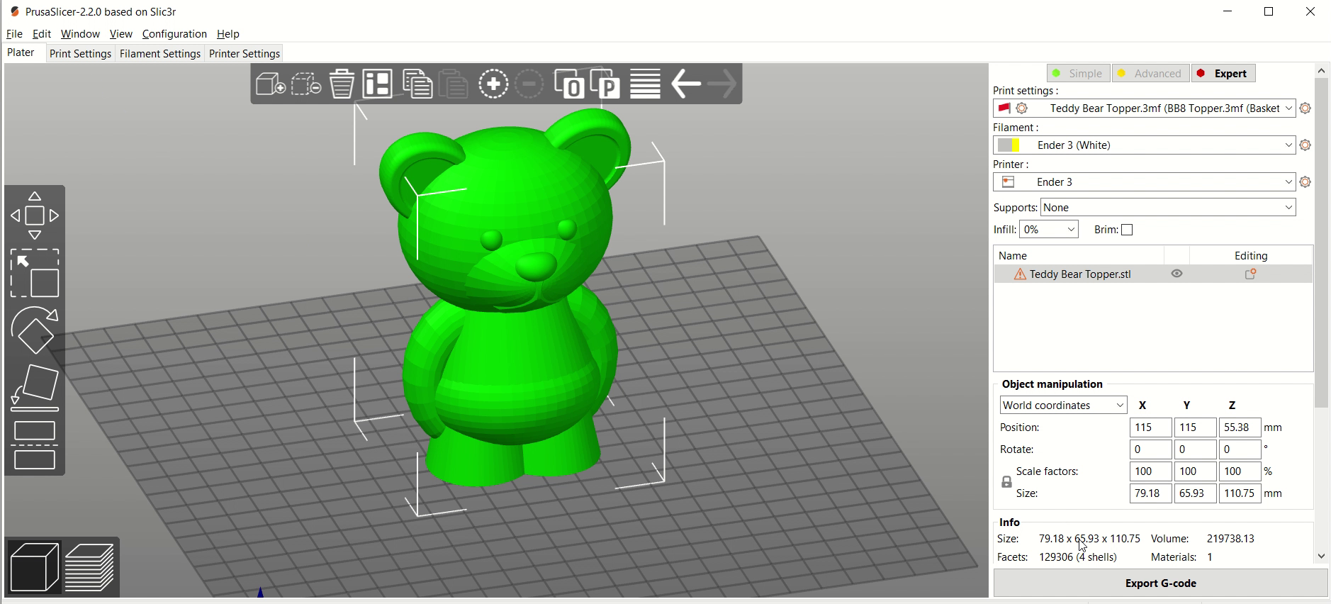Open the World coordinates dropdown
This screenshot has height=604, width=1331.
click(x=1063, y=405)
